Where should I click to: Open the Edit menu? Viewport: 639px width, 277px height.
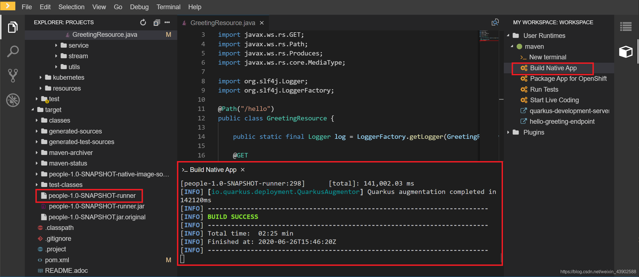(45, 7)
